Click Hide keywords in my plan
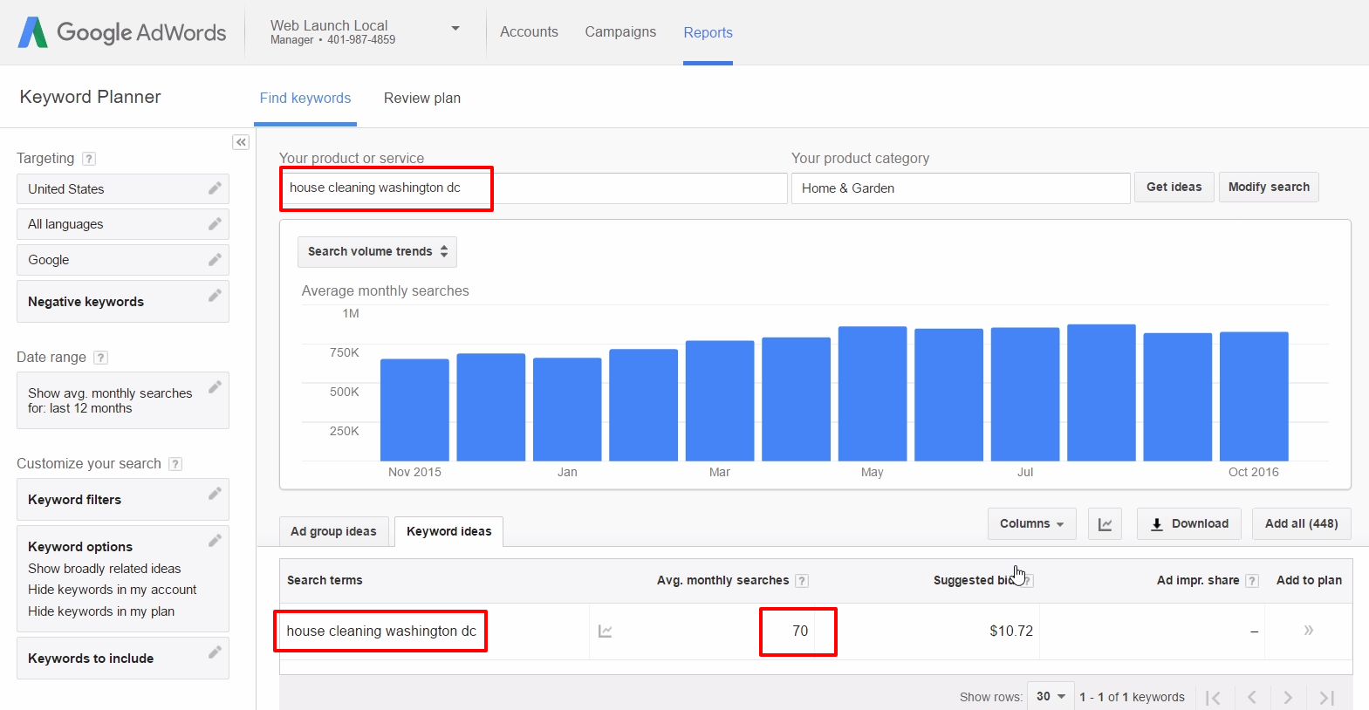The height and width of the screenshot is (710, 1369). 101,612
